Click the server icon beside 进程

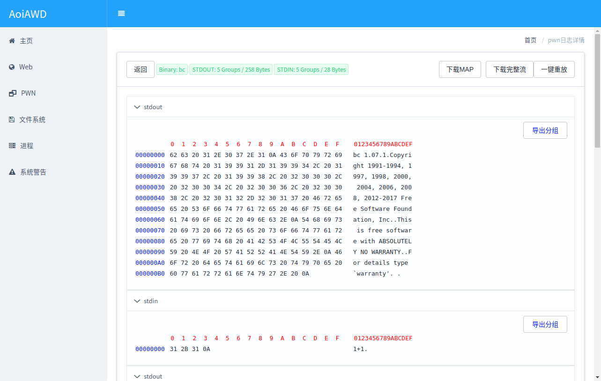tap(12, 146)
